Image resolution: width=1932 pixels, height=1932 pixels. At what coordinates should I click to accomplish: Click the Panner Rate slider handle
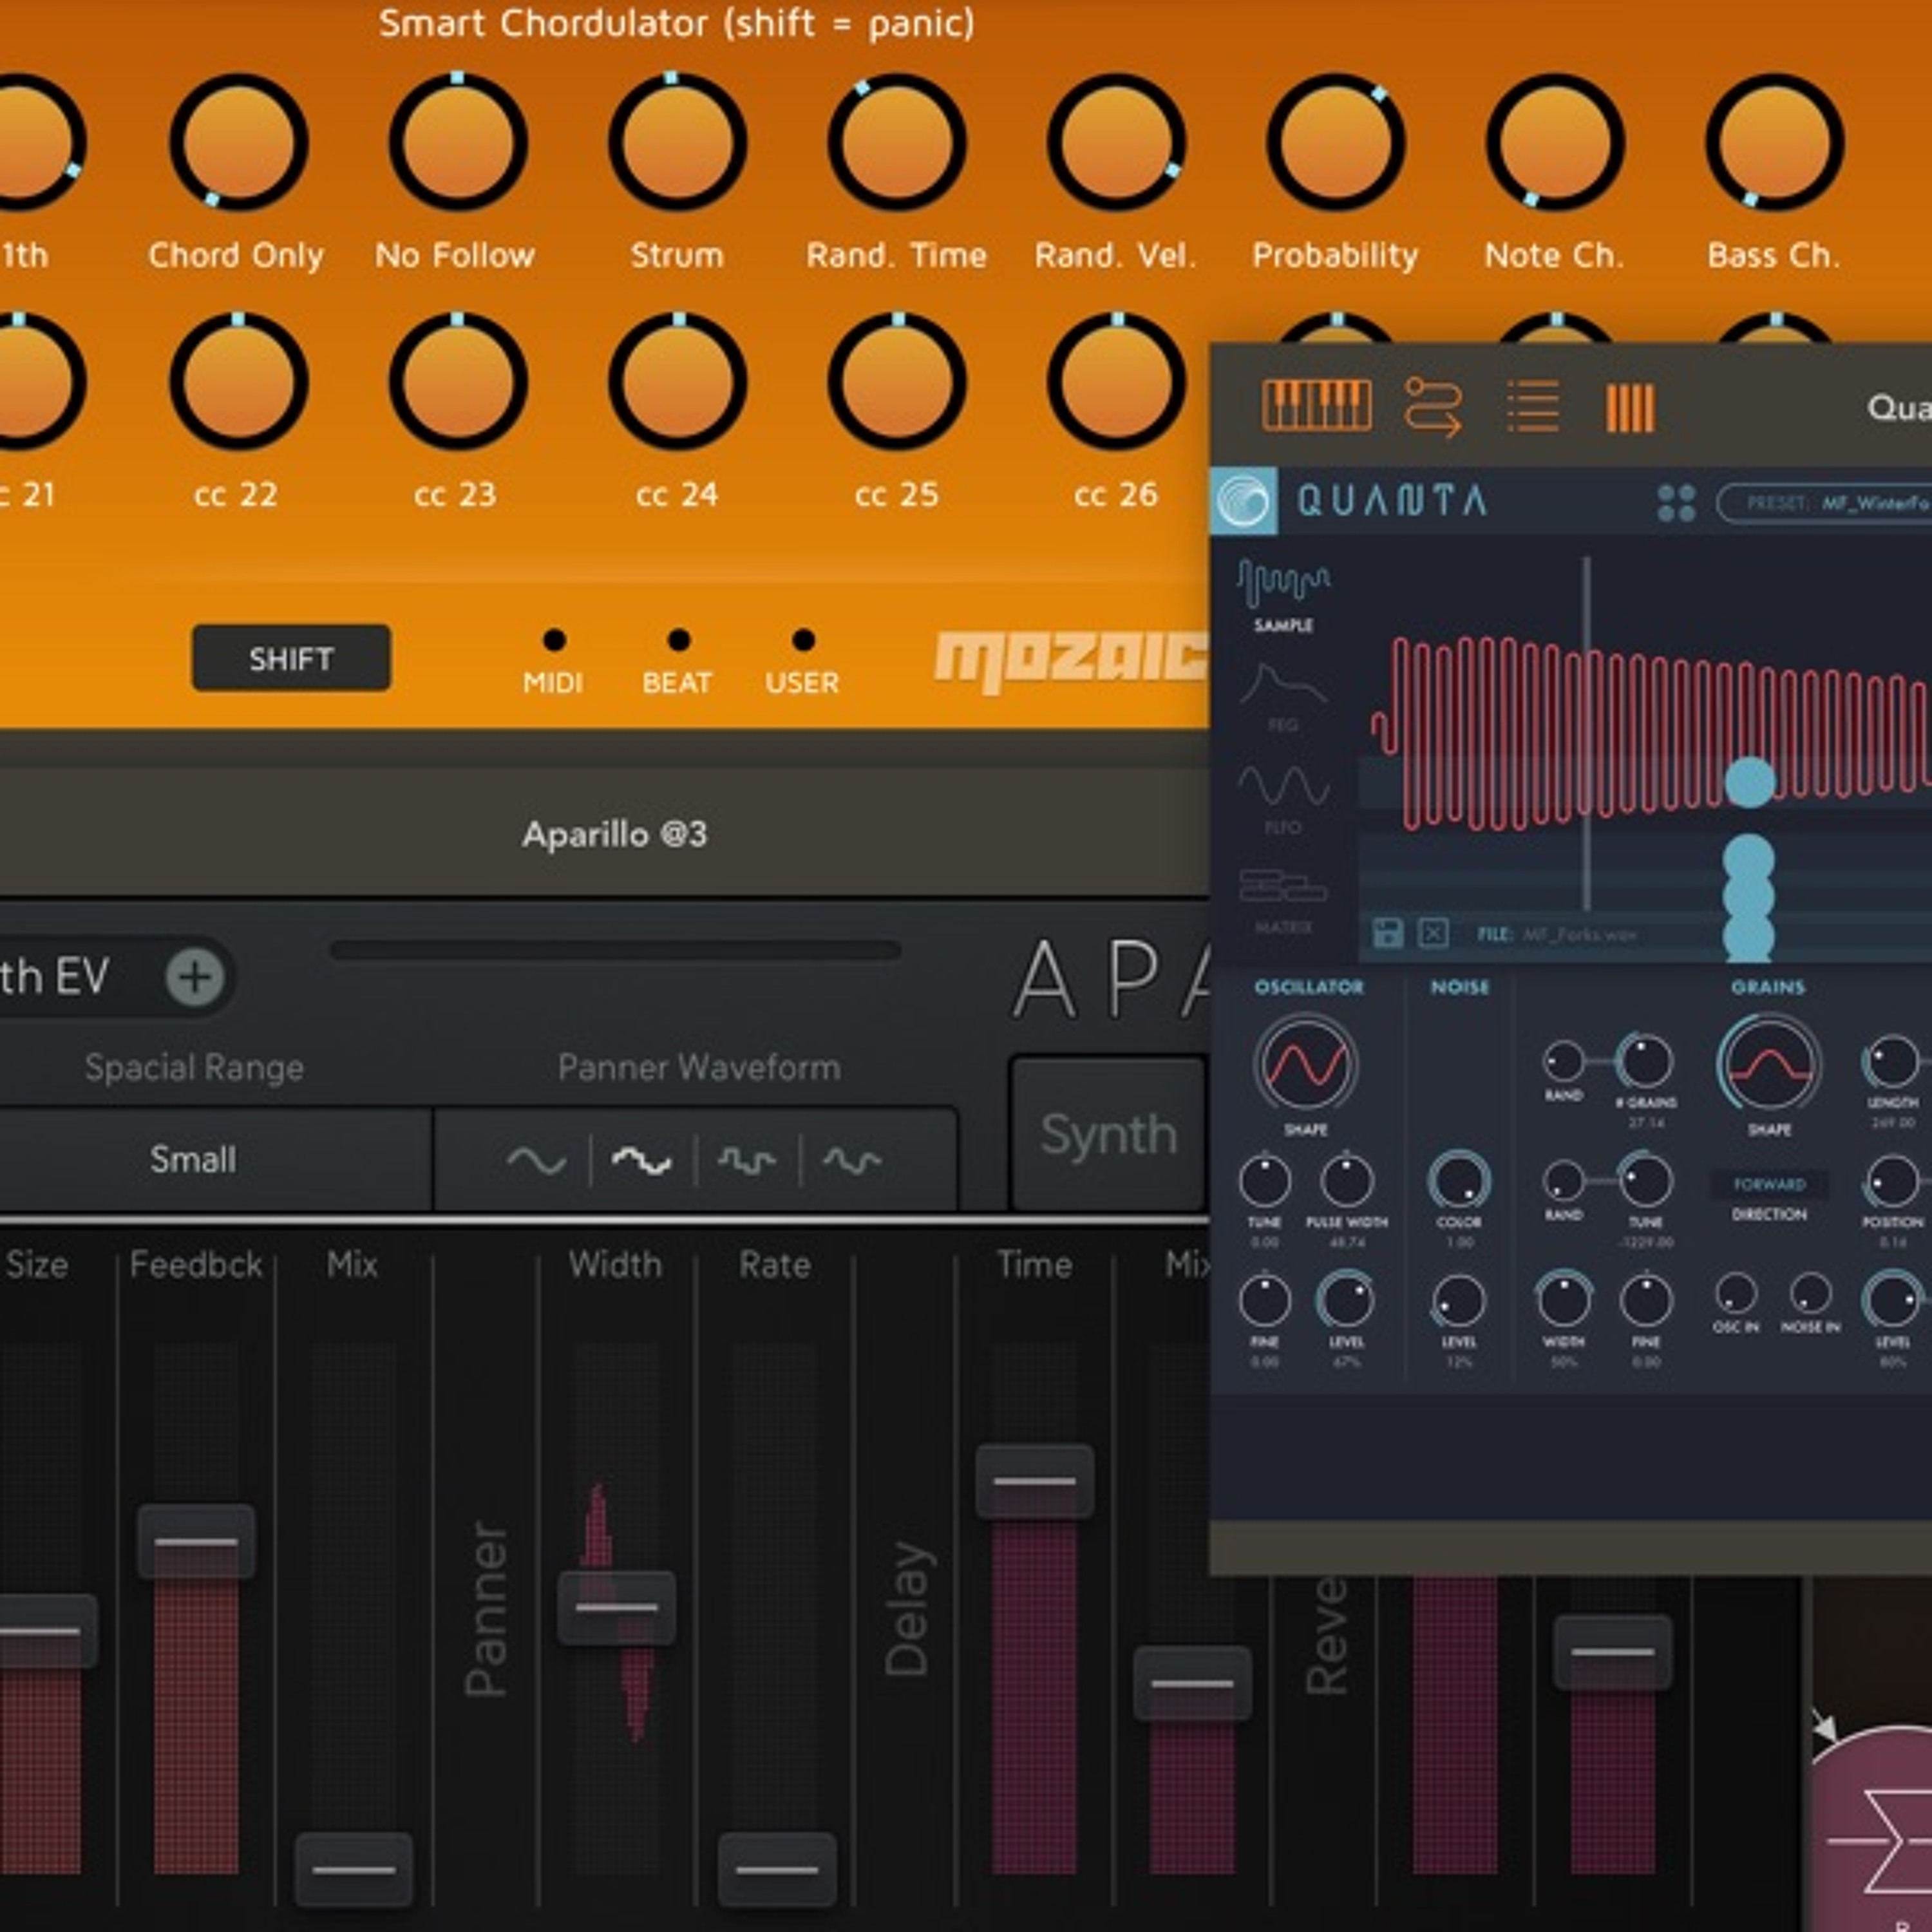777,1869
